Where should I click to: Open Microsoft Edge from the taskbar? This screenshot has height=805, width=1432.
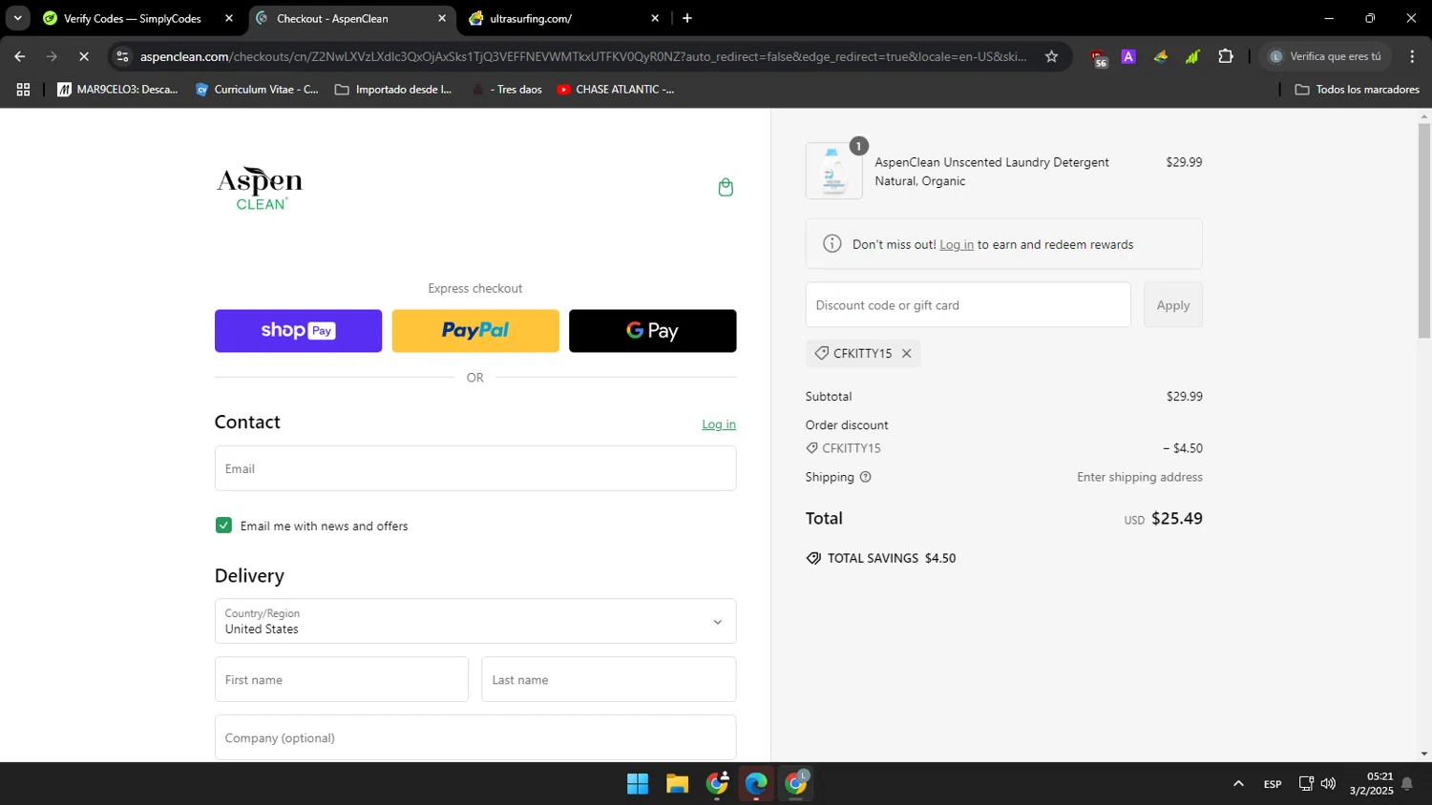coord(756,784)
